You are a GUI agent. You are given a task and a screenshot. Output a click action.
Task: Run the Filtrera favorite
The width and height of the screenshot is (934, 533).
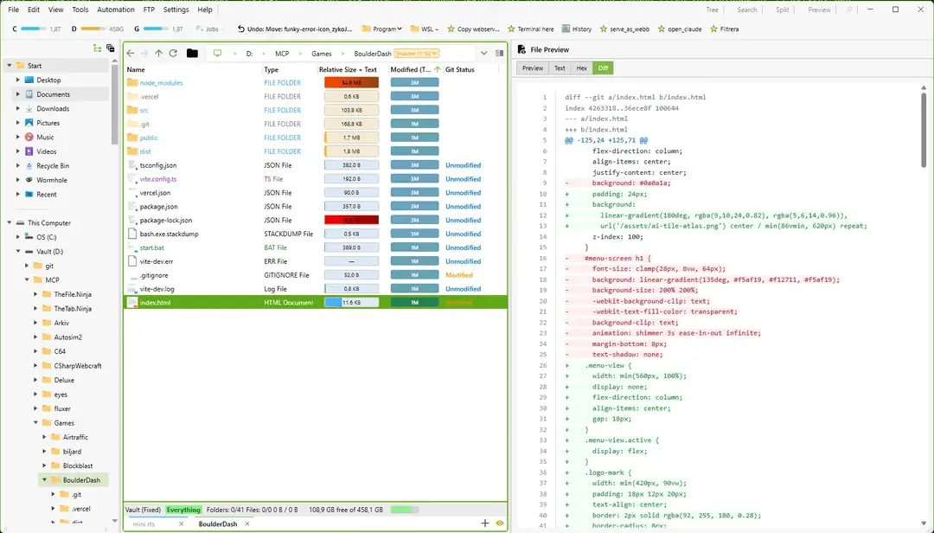725,29
